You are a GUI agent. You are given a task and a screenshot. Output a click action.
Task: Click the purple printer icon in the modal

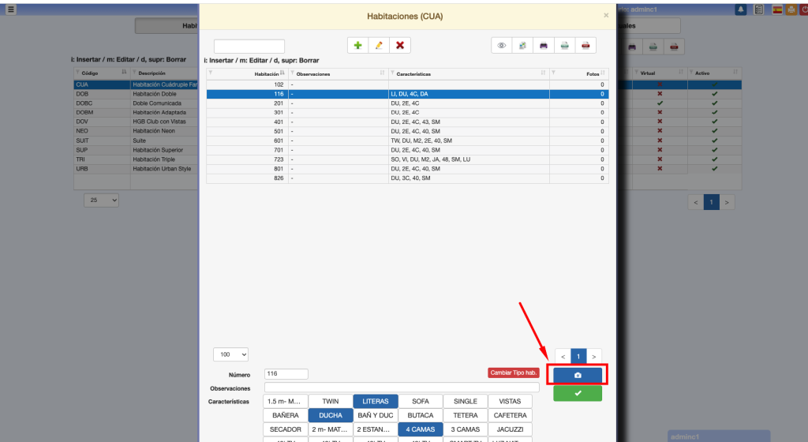(544, 46)
